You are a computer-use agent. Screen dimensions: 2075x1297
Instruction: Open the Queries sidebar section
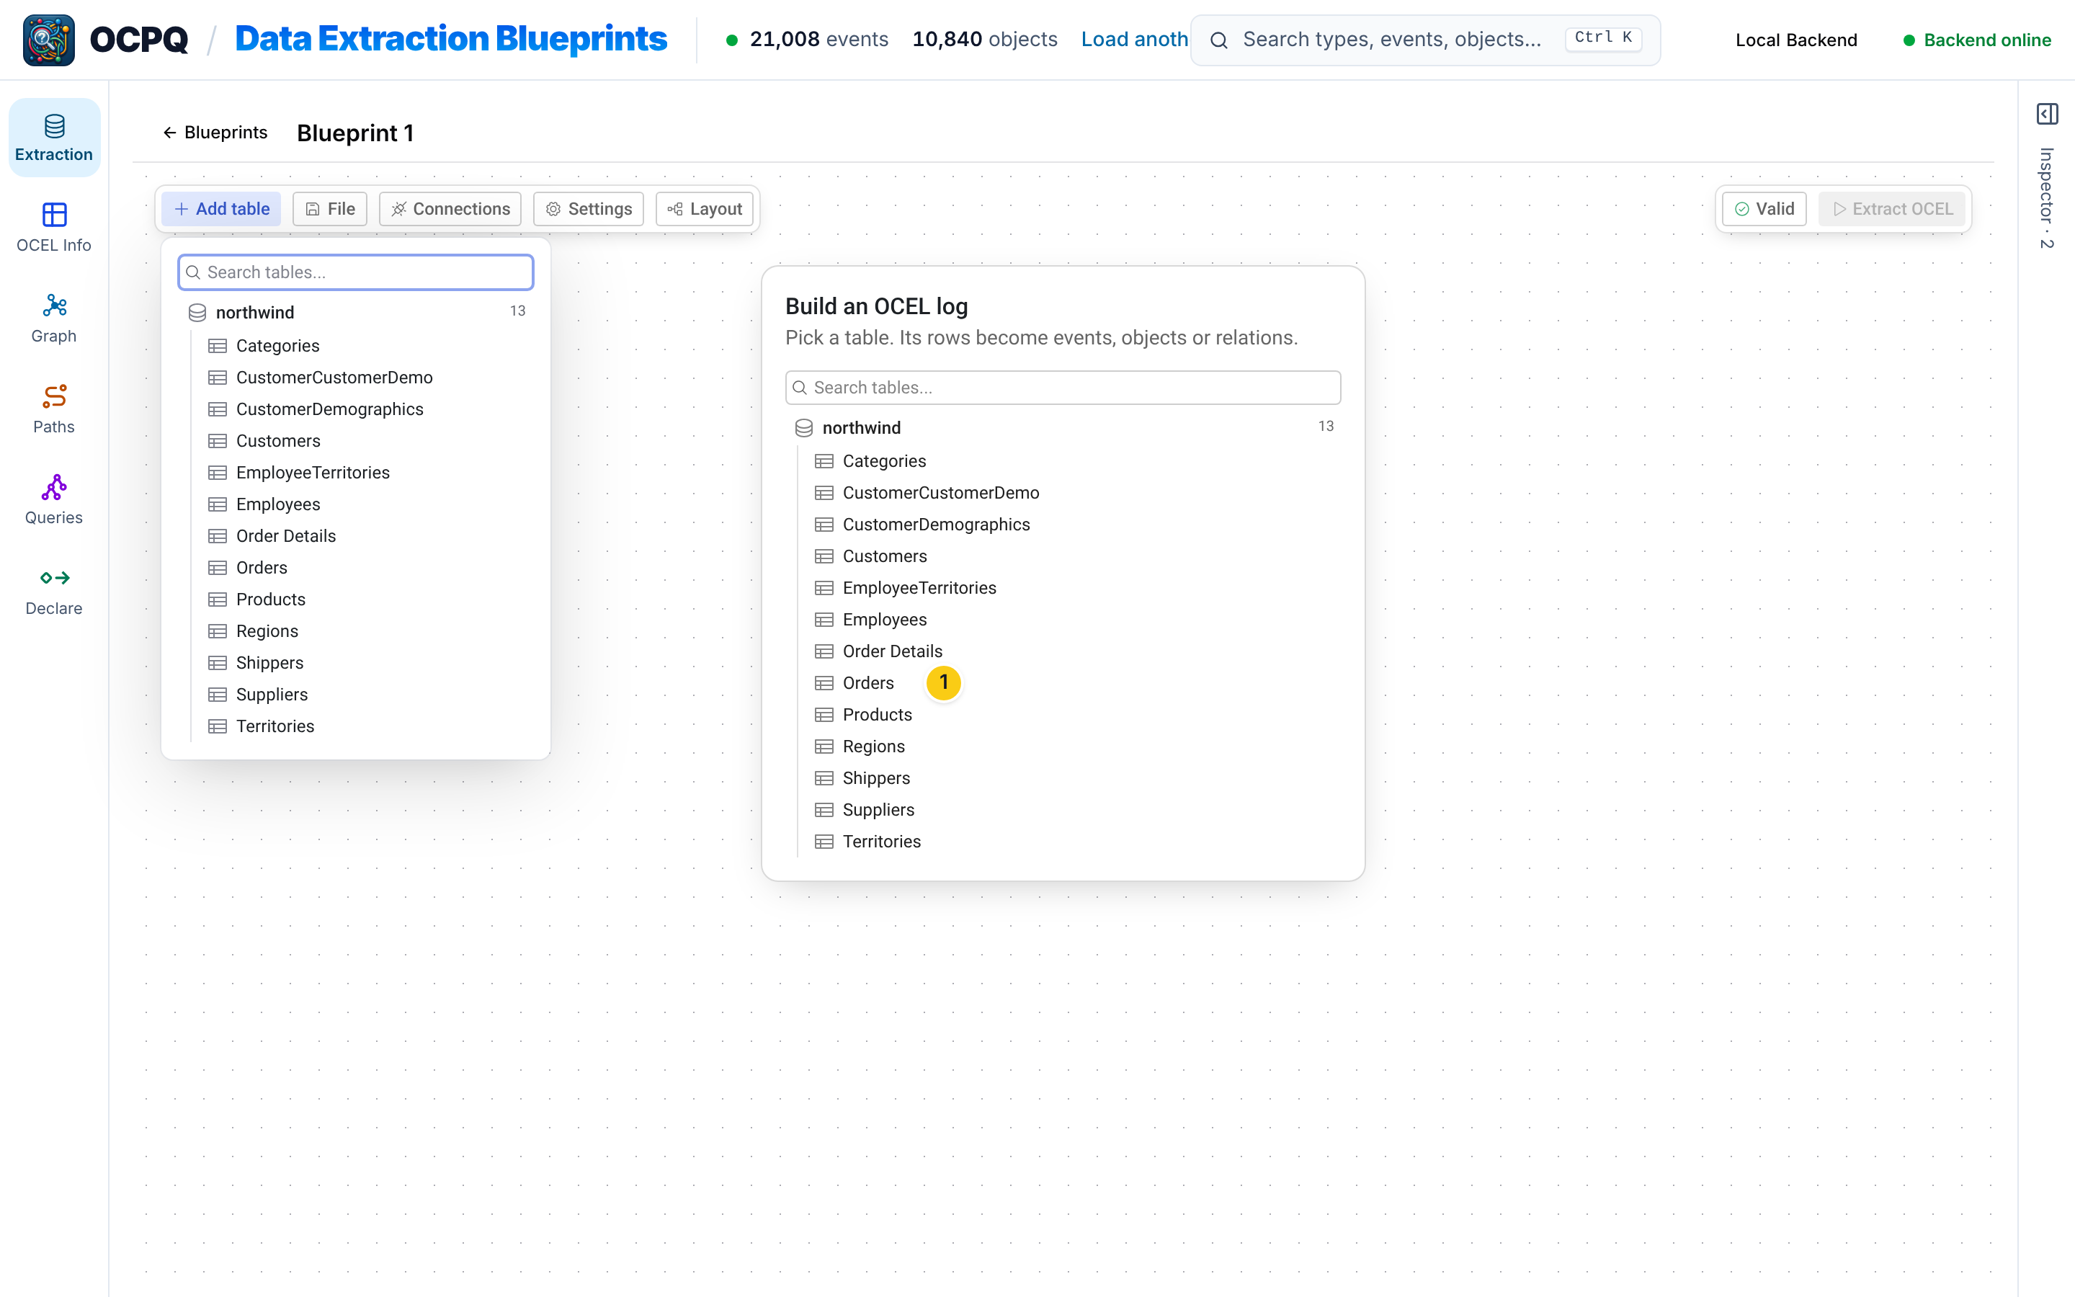(54, 501)
